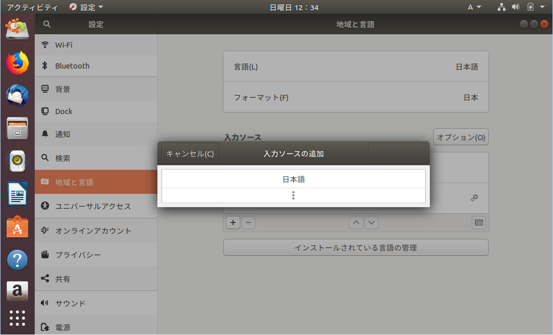Image resolution: width=553 pixels, height=335 pixels.
Task: Open the Help icon in dock
Action: 17,260
